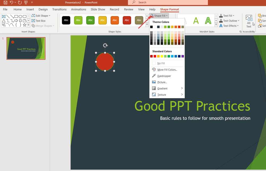Apply the black Abc shape style
The height and width of the screenshot is (171, 266).
(66, 20)
